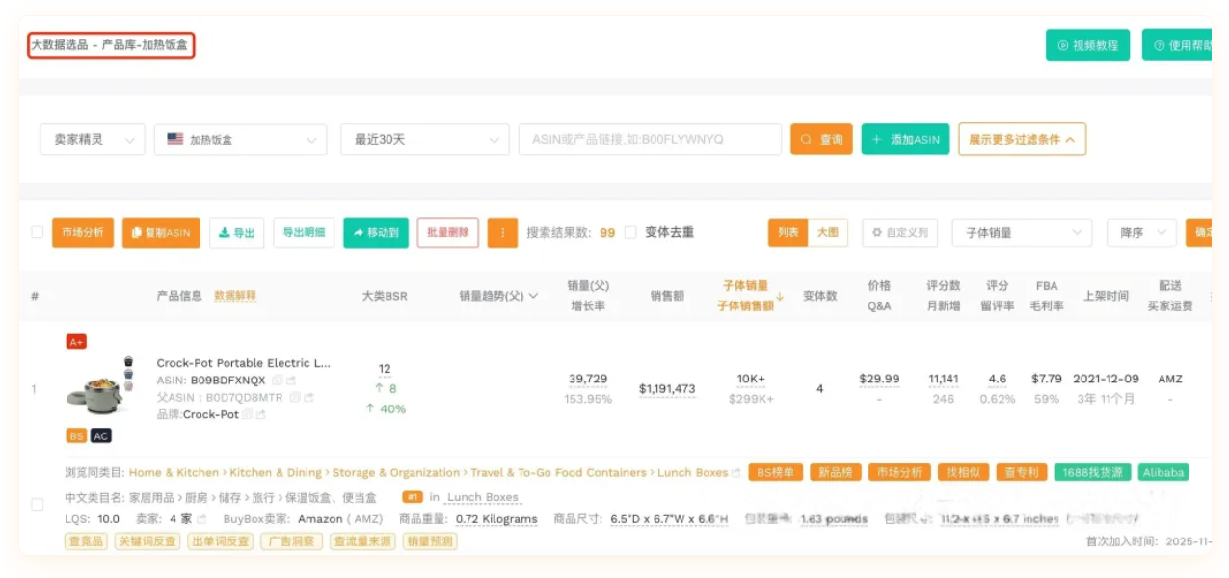This screenshot has height=578, width=1229.
Task: Click the Alibaba sourcing badge
Action: coord(1163,473)
